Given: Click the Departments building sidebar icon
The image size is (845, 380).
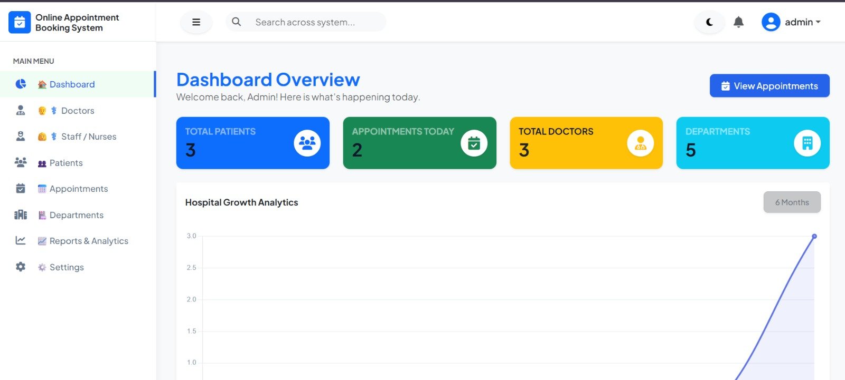Looking at the screenshot, I should [x=21, y=215].
